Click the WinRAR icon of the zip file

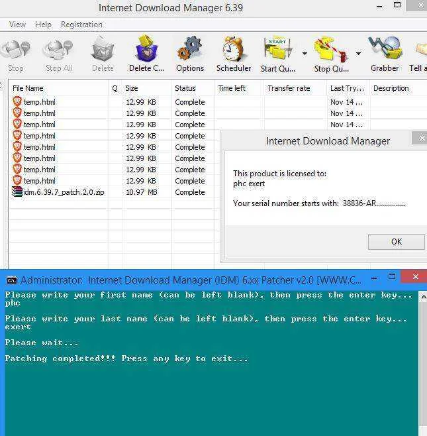point(17,192)
